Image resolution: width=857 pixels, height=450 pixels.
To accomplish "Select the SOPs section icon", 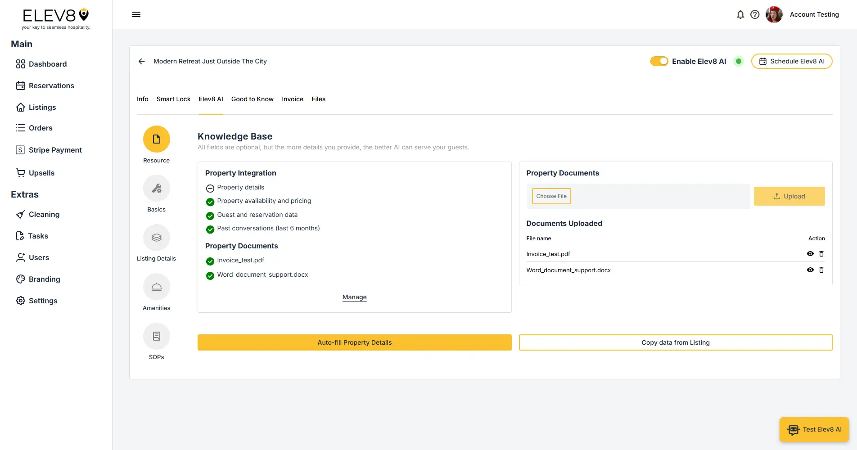I will pos(156,336).
